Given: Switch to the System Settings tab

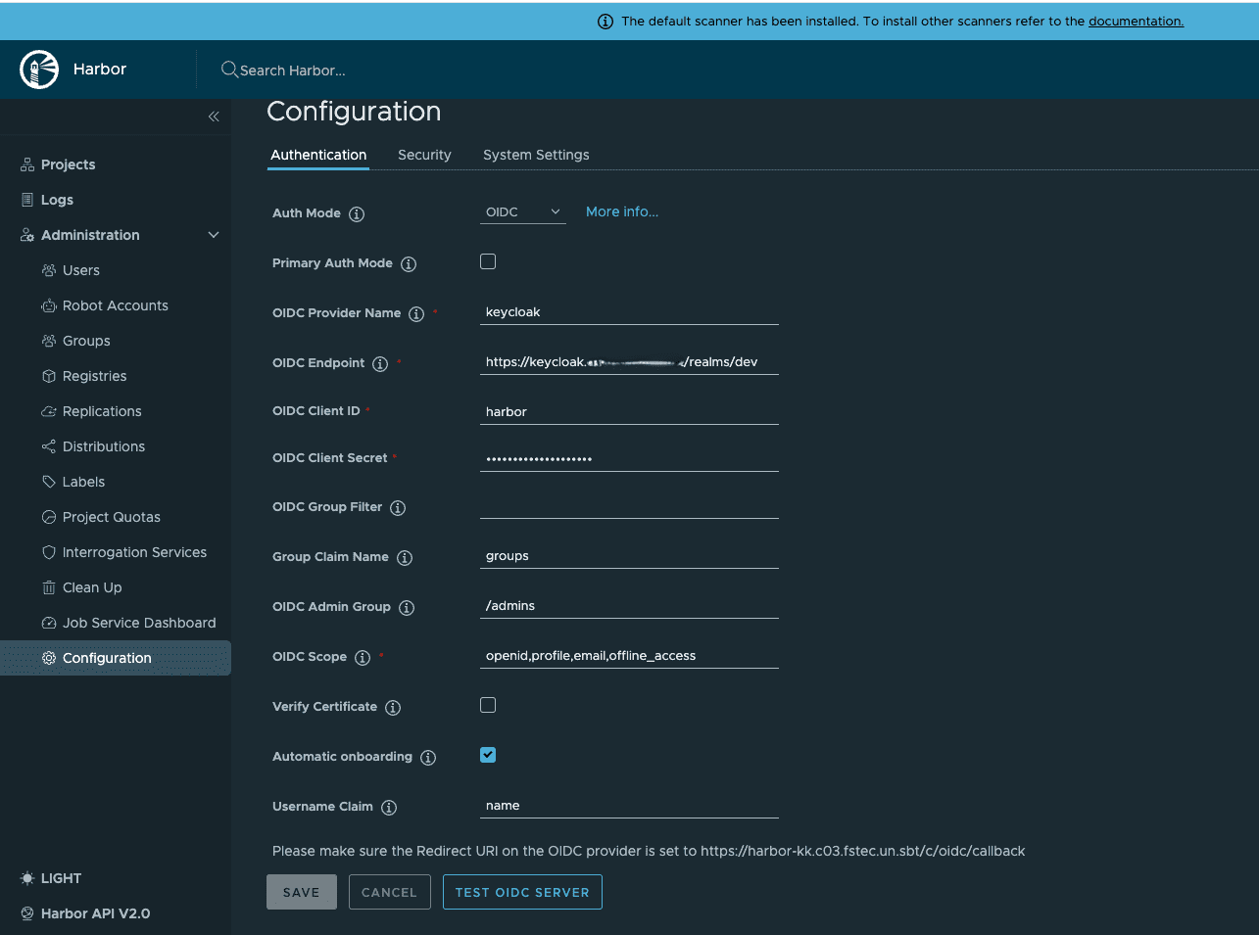Looking at the screenshot, I should click(536, 155).
